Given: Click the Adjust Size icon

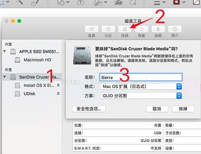Looking at the screenshot, I should coord(133,2).
